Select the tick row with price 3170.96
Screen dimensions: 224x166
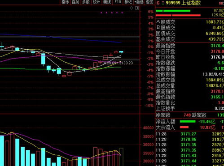(190, 139)
